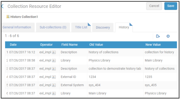Click the date 07/26/2017 08:58
The width and height of the screenshot is (182, 99).
coord(22,60)
